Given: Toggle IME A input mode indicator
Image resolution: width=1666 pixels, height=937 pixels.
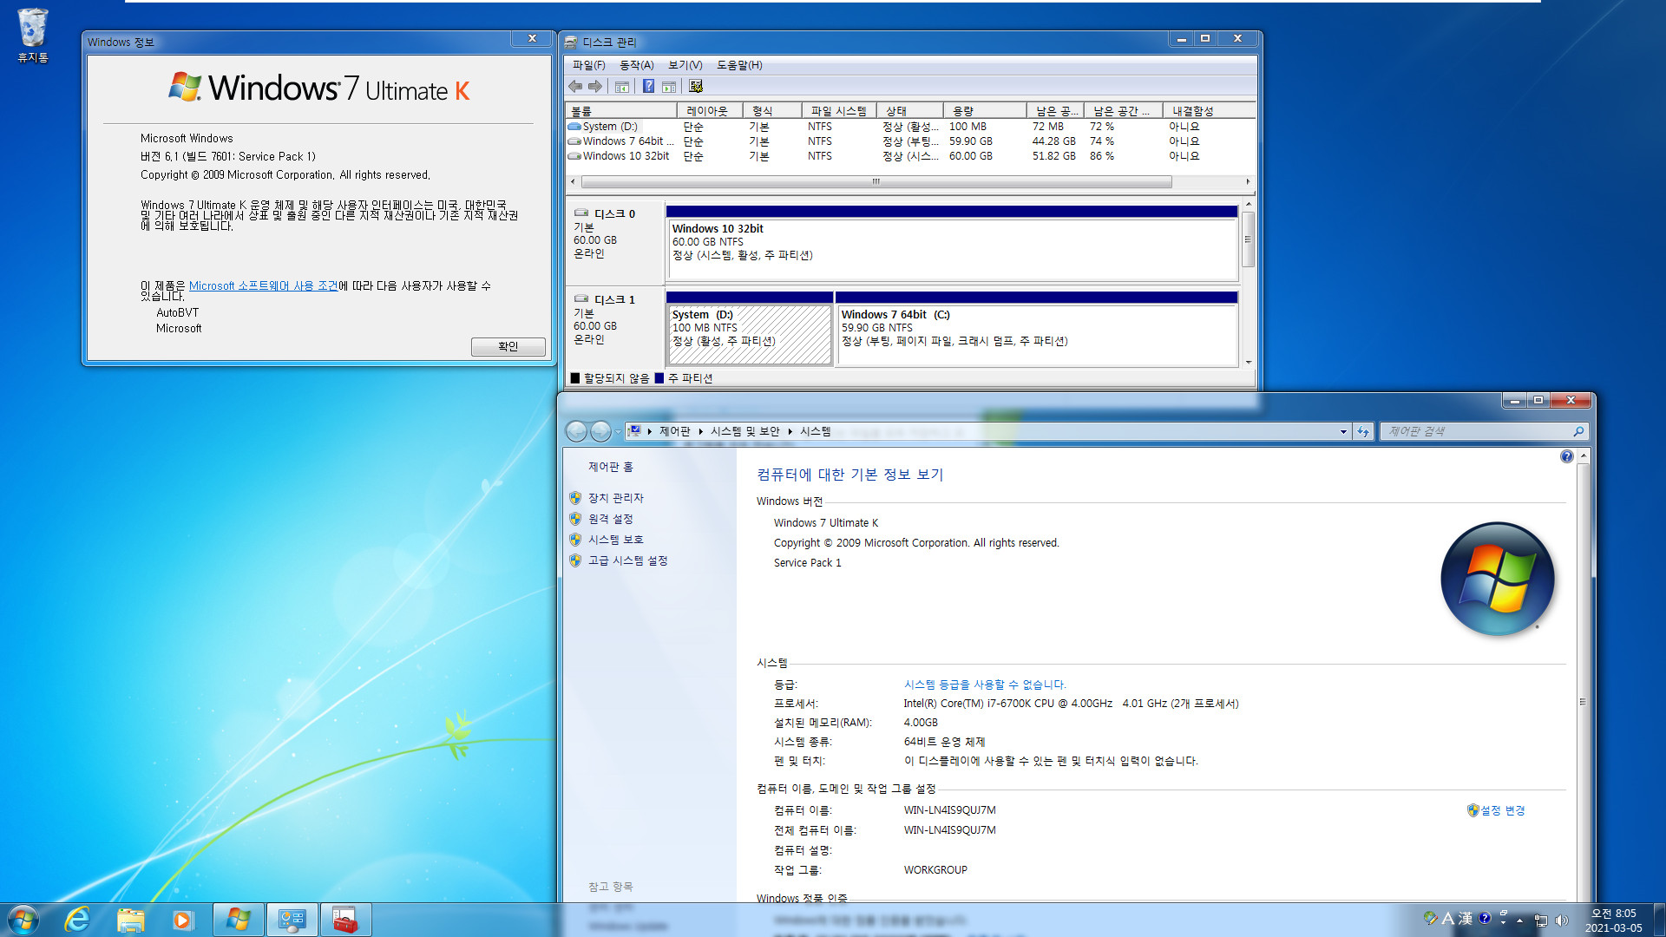Looking at the screenshot, I should [x=1447, y=919].
